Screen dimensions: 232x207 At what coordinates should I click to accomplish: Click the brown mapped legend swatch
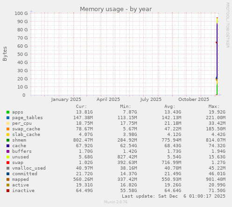(x=8, y=179)
